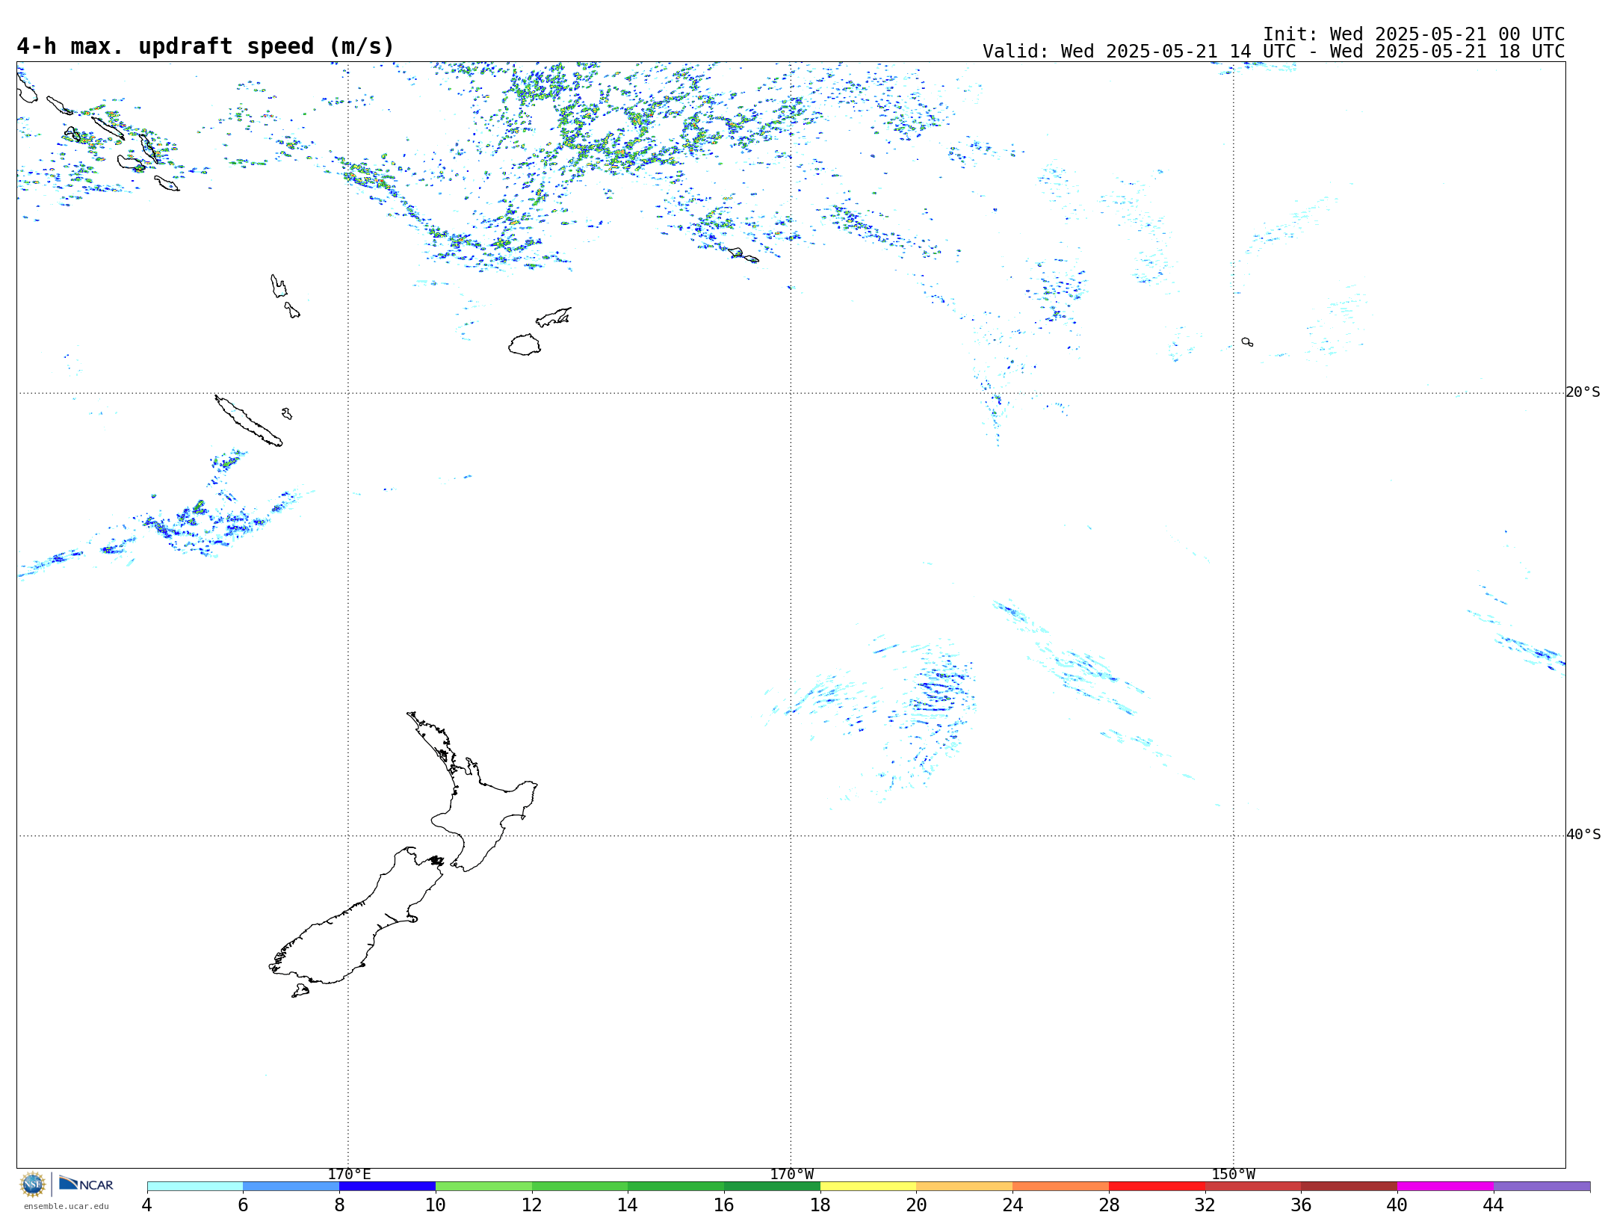Click New Zealand's North Island outline

472,792
